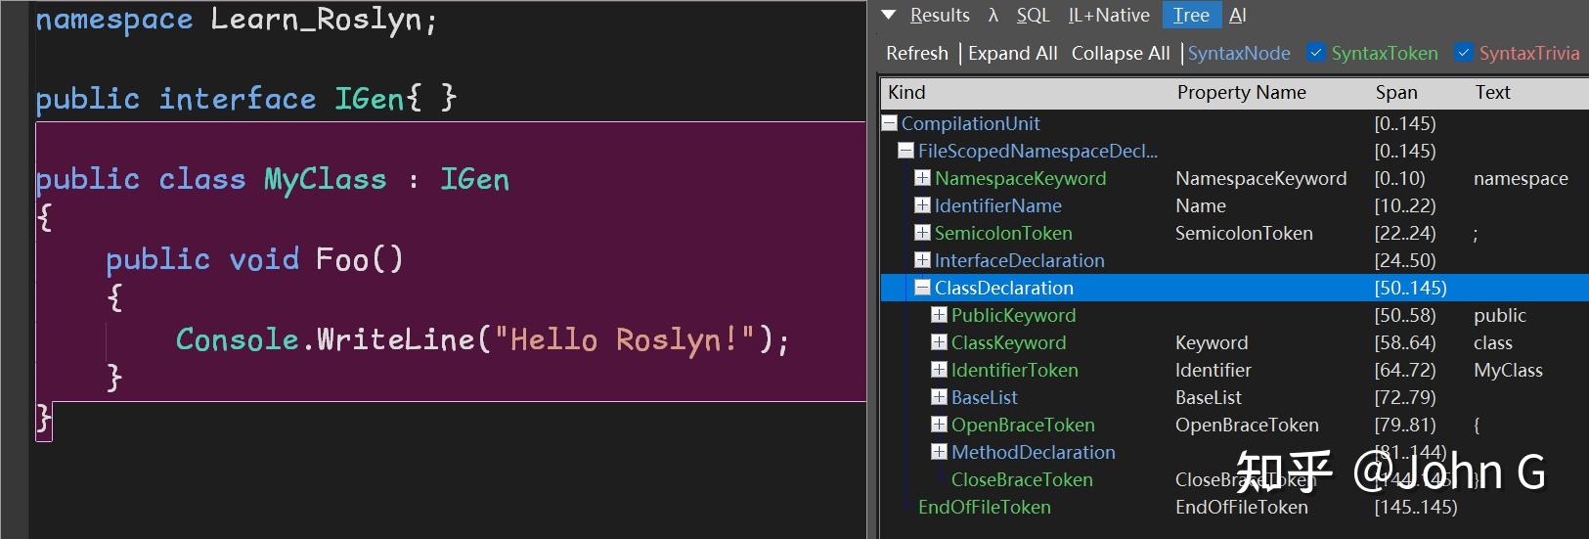1589x539 pixels.
Task: Select the NamespaceKeyword tree row
Action: tap(1234, 178)
